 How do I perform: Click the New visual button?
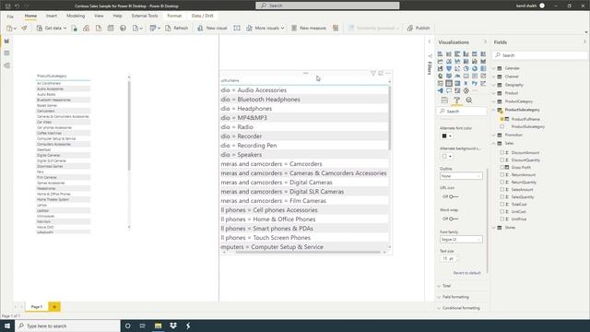tap(212, 28)
